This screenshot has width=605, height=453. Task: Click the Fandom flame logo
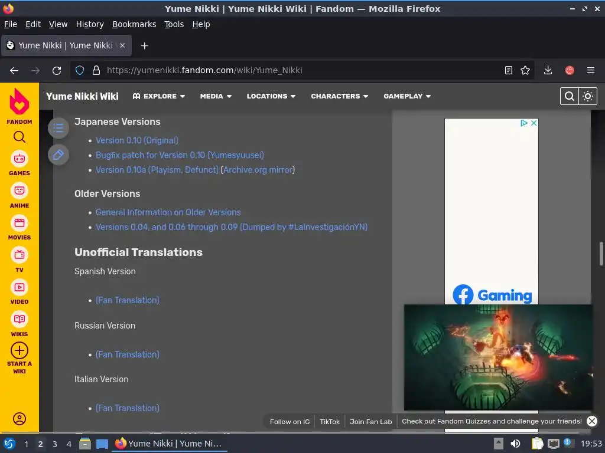19,101
